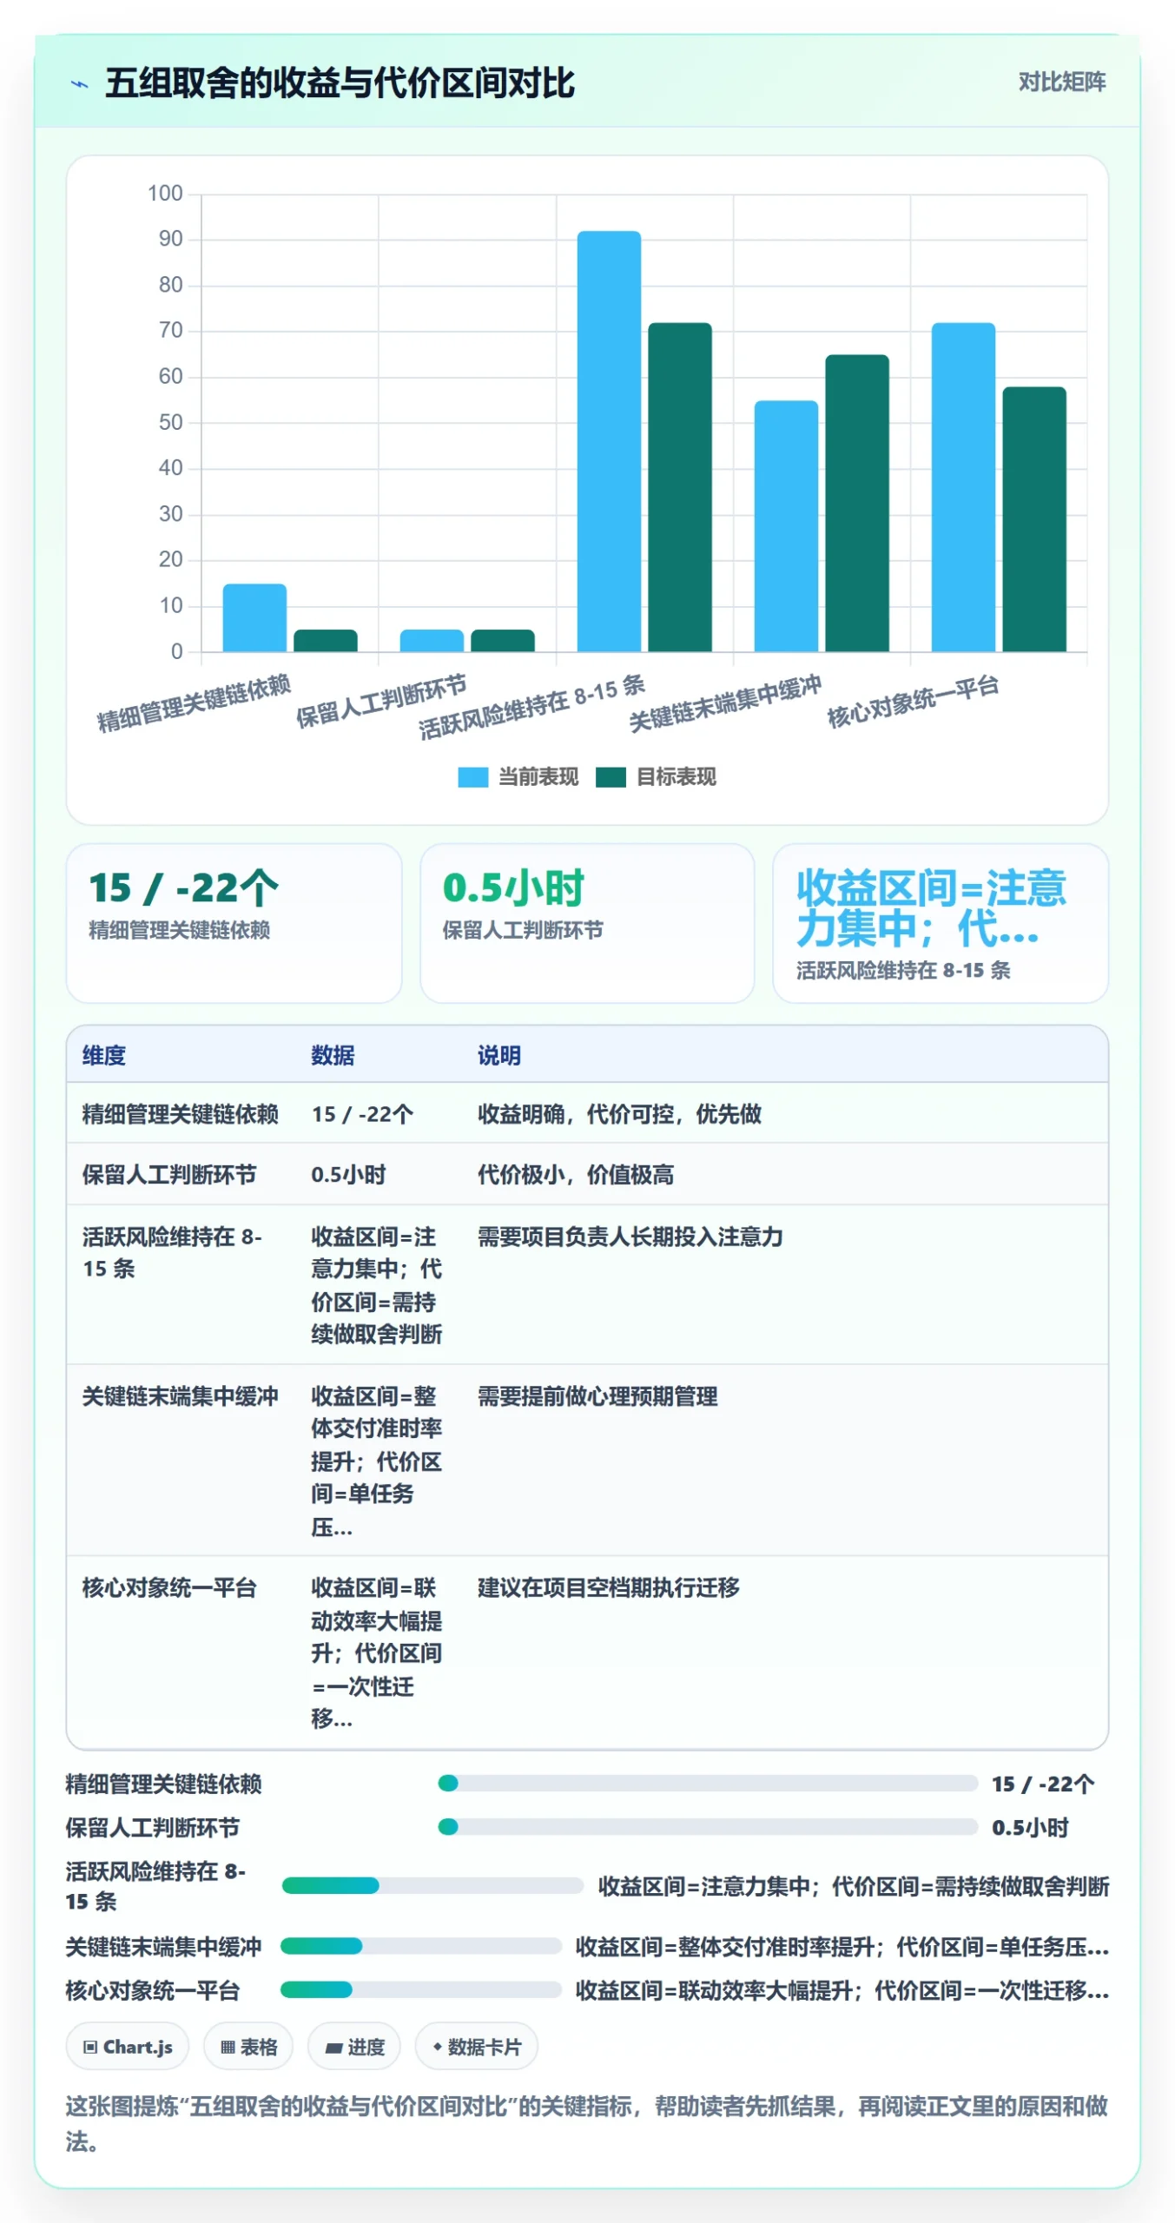
Task: Click the lightning icon beside the title
Action: pos(80,84)
